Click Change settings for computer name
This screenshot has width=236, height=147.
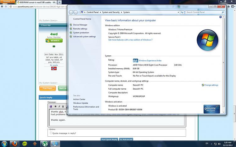tap(211, 85)
